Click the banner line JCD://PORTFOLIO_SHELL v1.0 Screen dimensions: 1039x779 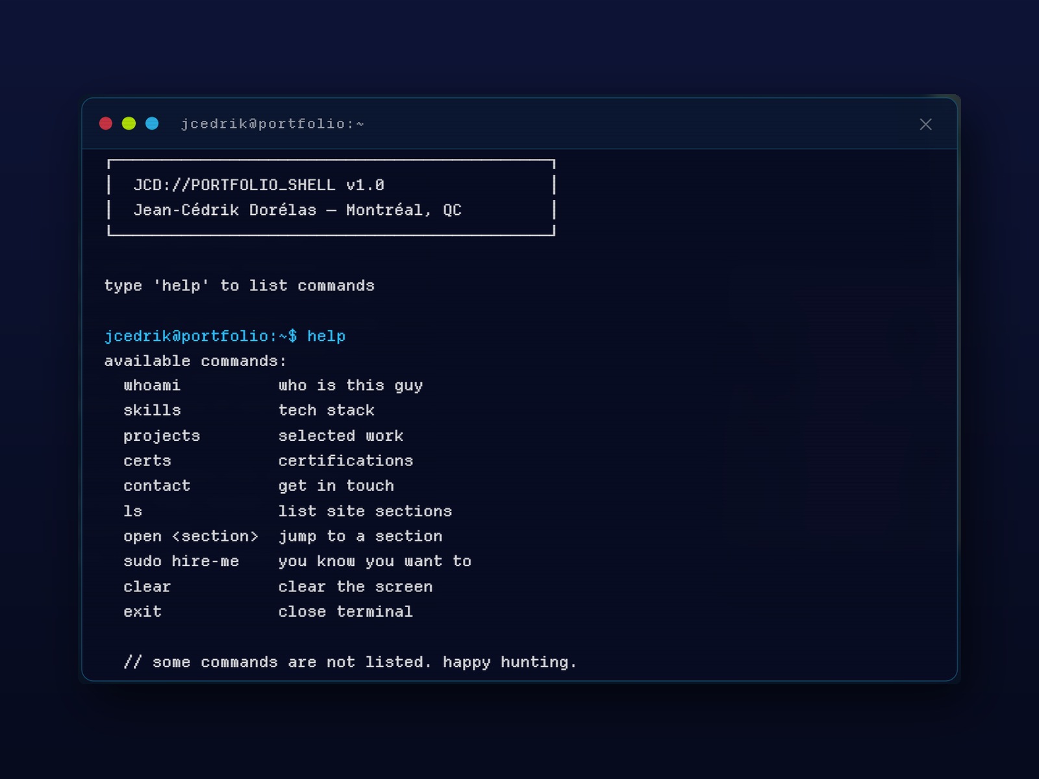click(258, 185)
